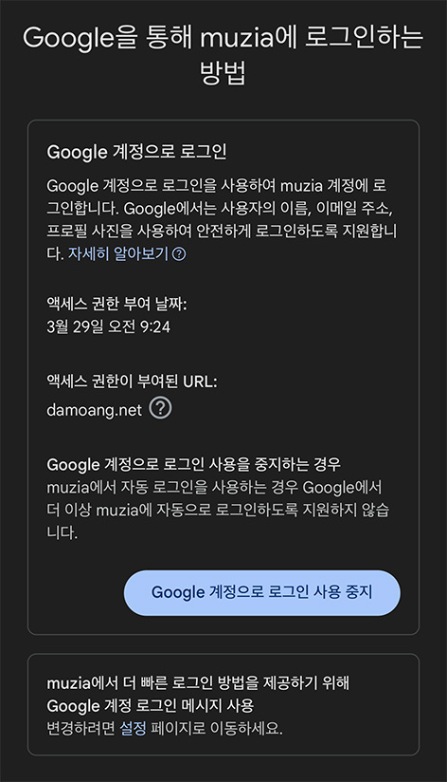Click the 페이지로 이동하세요 text after 설정
447x782 pixels.
(x=217, y=728)
